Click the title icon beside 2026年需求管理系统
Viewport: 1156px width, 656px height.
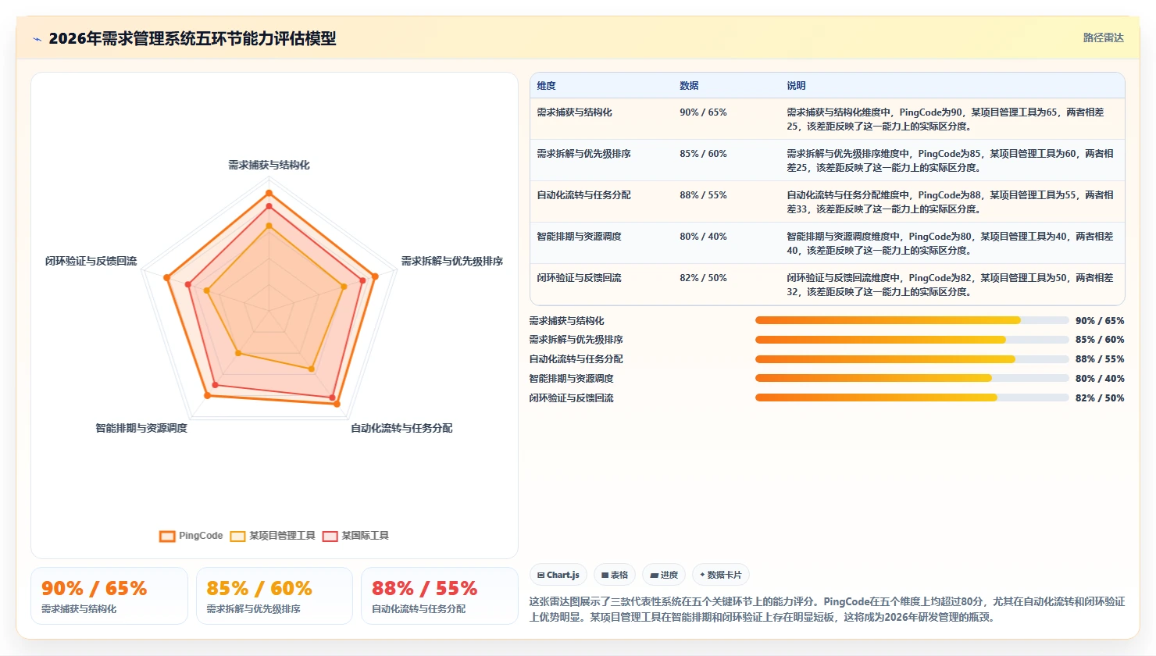tap(37, 39)
